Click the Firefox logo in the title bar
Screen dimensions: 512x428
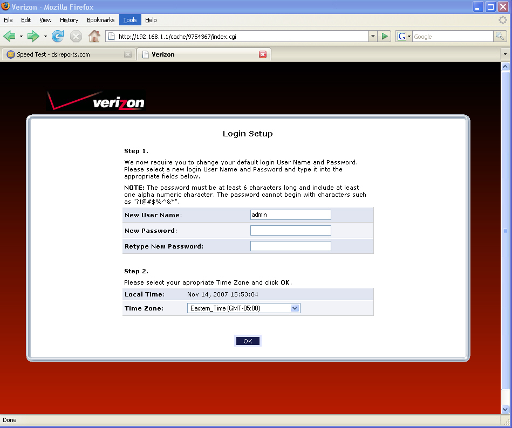[5, 6]
